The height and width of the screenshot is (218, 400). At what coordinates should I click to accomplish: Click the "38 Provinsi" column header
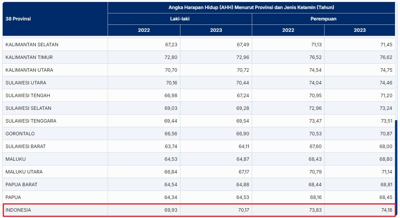coord(18,19)
